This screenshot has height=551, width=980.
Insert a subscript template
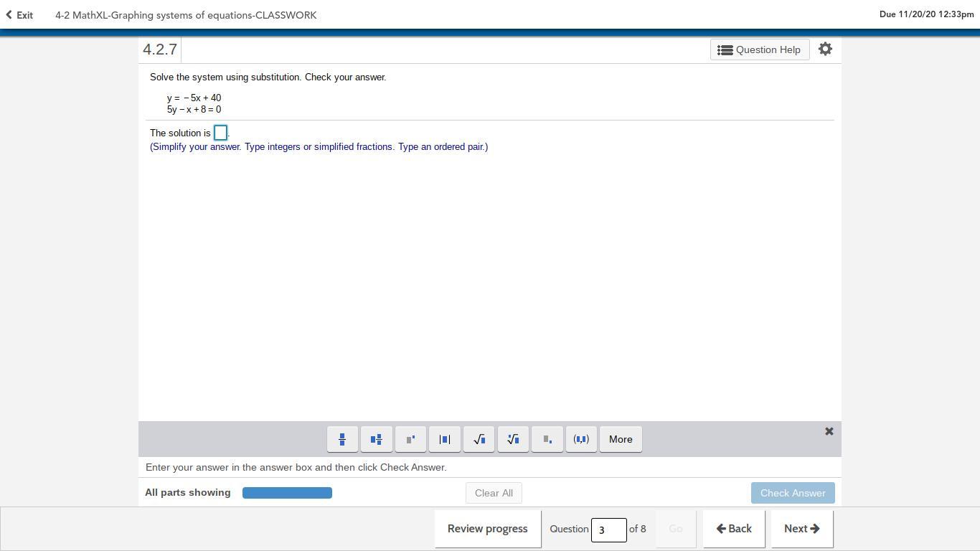click(x=547, y=439)
